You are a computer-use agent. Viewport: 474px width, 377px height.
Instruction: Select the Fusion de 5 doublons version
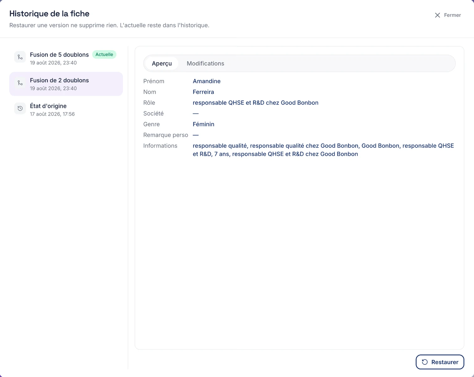[66, 58]
